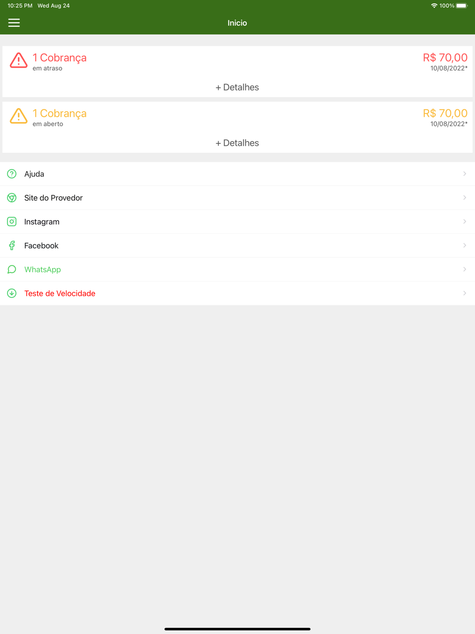Select the Teste de Velocidade label
Screen dimensions: 475x634
60,294
